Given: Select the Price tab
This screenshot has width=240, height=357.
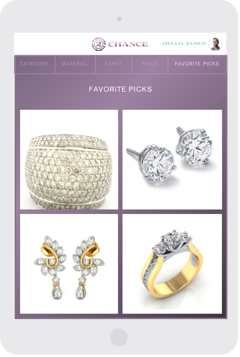Looking at the screenshot, I should [150, 64].
